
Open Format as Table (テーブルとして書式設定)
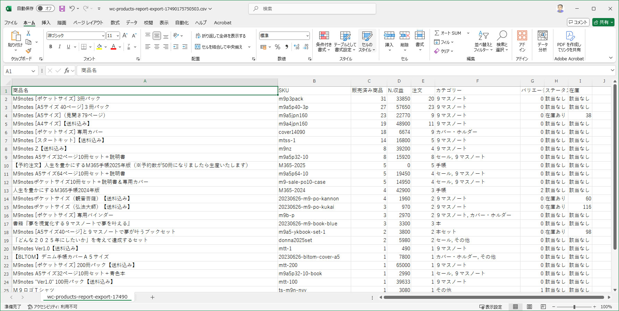pyautogui.click(x=345, y=41)
